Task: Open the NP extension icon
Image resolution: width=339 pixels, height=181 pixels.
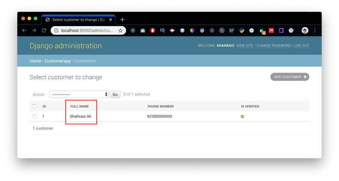Action: (x=231, y=30)
